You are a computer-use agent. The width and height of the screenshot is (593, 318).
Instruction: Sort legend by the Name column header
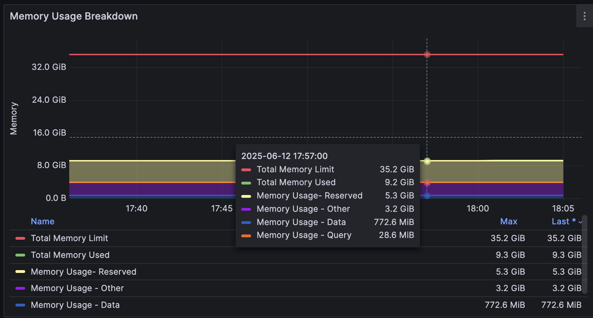click(43, 222)
